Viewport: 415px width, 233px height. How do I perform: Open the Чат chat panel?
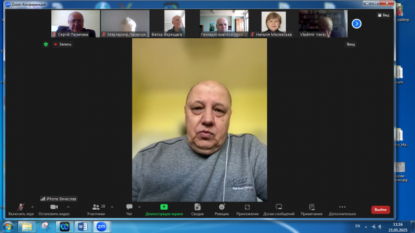tap(129, 210)
